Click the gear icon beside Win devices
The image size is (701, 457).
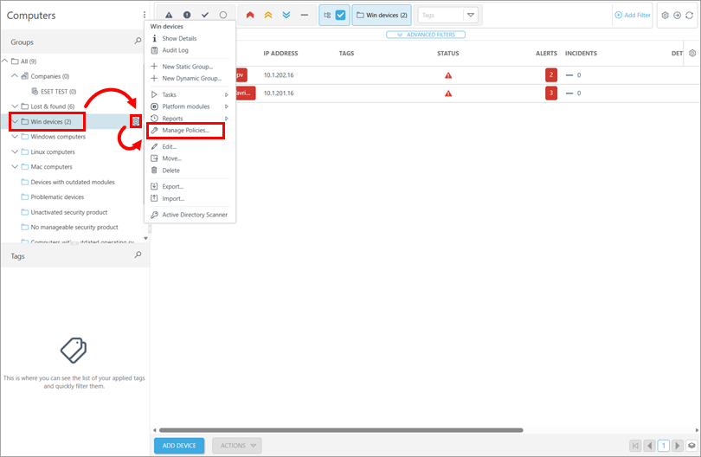pos(136,122)
